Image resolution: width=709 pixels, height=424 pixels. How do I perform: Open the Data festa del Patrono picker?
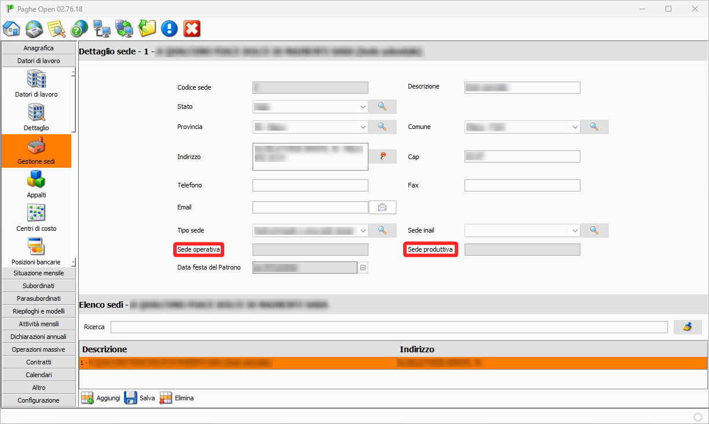click(x=363, y=267)
